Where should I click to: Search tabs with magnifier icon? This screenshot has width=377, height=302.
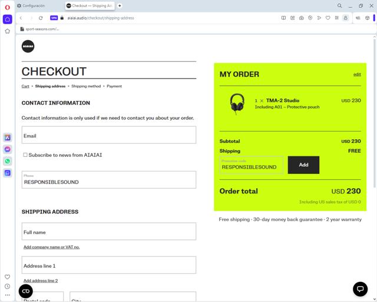pyautogui.click(x=339, y=5)
